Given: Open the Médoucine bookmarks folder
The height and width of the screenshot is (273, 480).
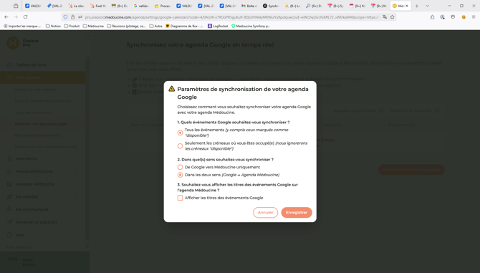Looking at the screenshot, I should point(93,26).
